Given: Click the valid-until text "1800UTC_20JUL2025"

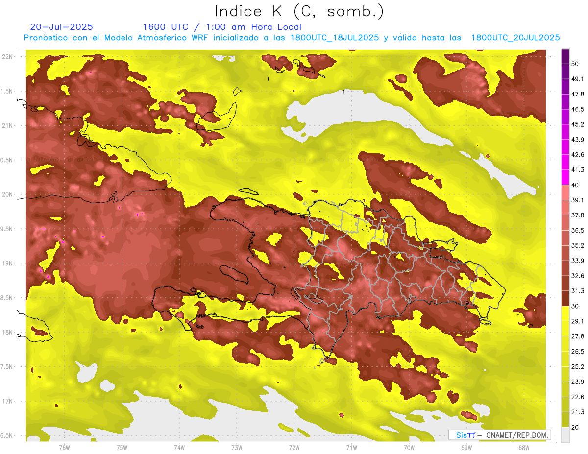Looking at the screenshot, I should point(515,38).
